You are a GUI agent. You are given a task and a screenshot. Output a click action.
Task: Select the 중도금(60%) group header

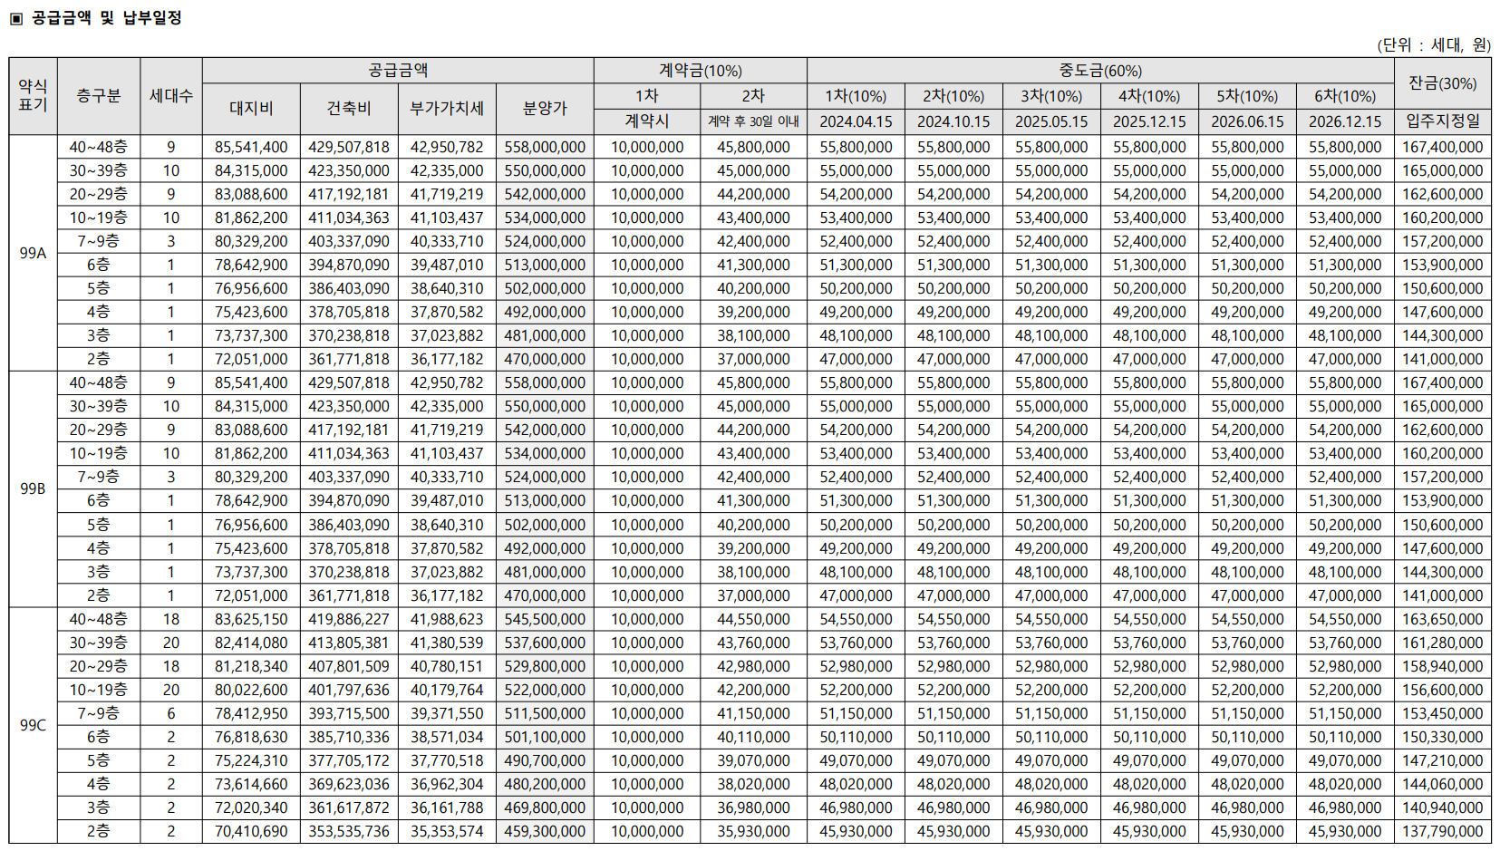[1100, 71]
